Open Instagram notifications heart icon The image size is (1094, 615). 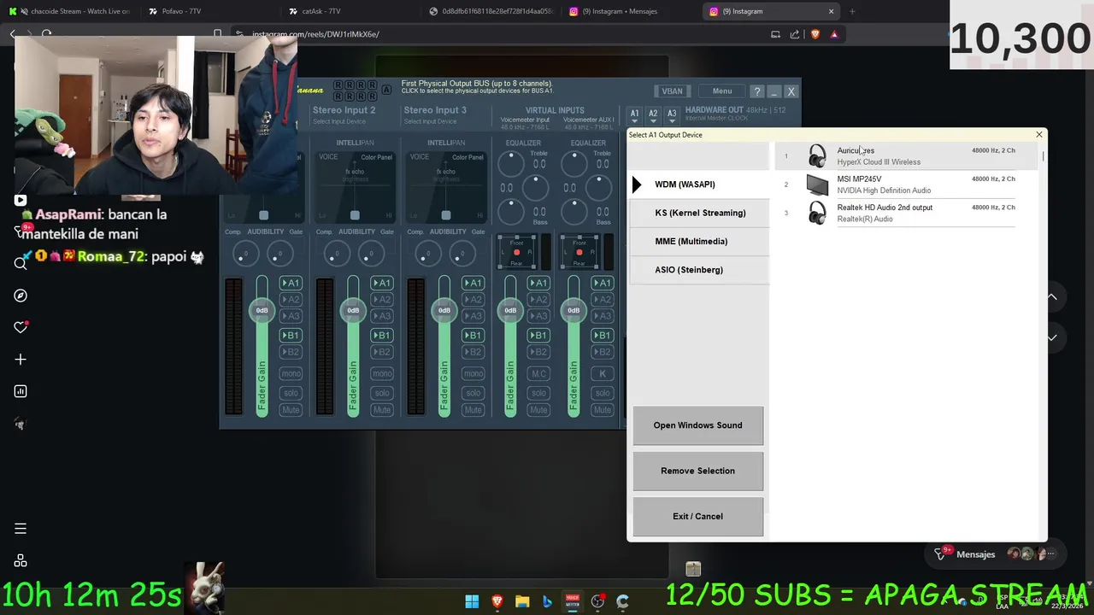pos(21,327)
